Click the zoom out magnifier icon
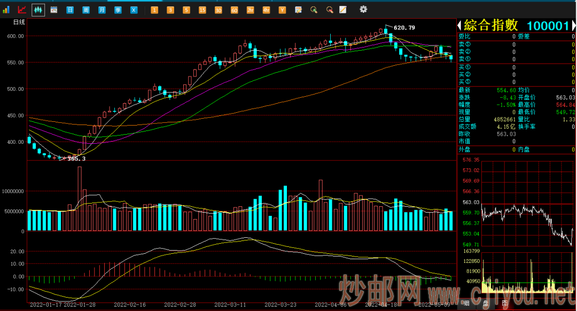 330,10
